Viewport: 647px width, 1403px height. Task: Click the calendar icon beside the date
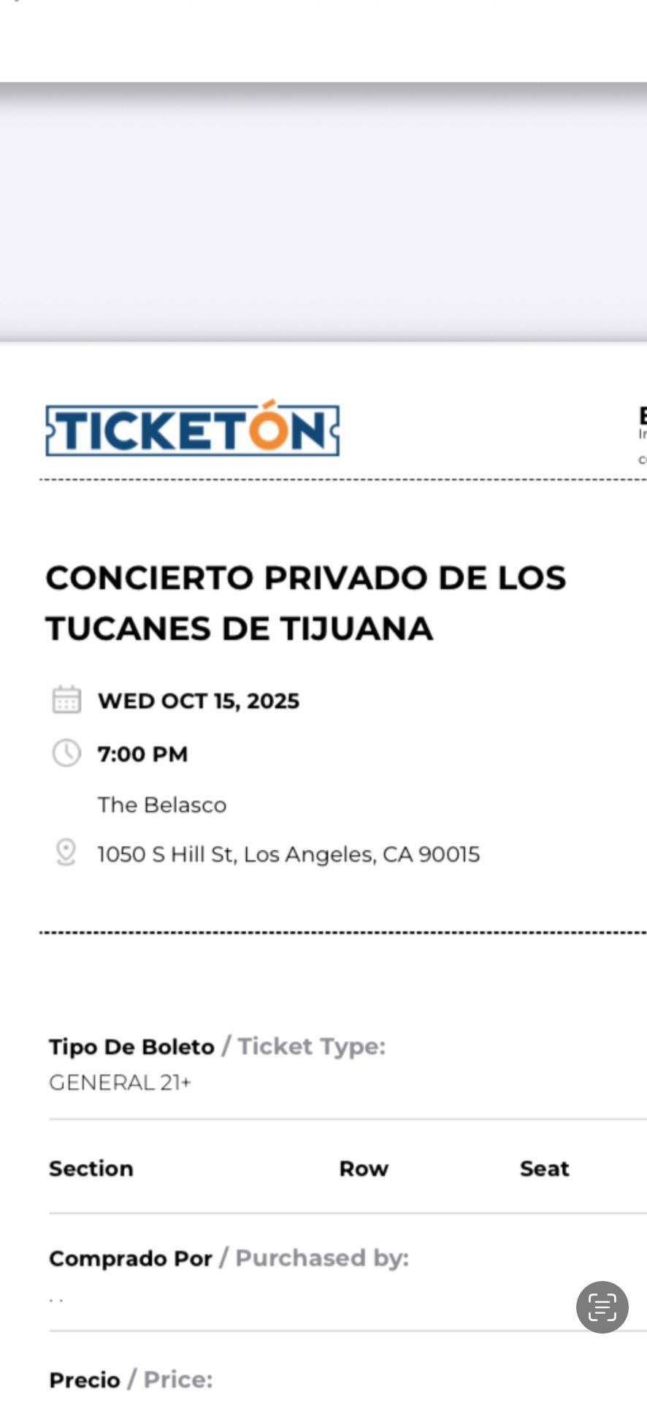coord(66,699)
